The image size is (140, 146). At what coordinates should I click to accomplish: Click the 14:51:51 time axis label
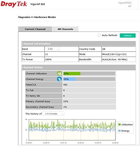63,143
